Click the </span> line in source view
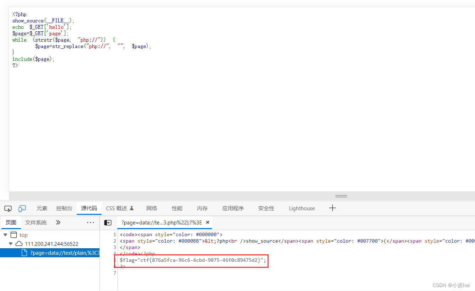 tap(130, 247)
